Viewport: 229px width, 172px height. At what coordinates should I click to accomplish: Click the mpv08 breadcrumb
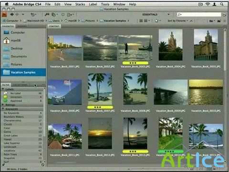71,21
